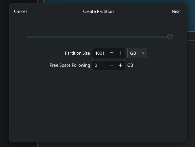Decrease Partition Size with minus icon
Screen dimensions: 195x147
click(112, 53)
